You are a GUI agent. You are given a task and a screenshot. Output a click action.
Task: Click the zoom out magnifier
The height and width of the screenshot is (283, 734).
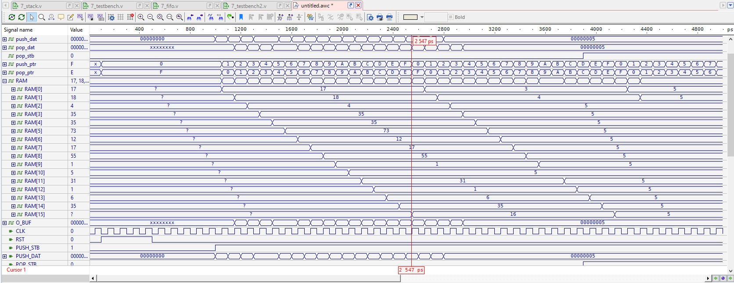(151, 17)
